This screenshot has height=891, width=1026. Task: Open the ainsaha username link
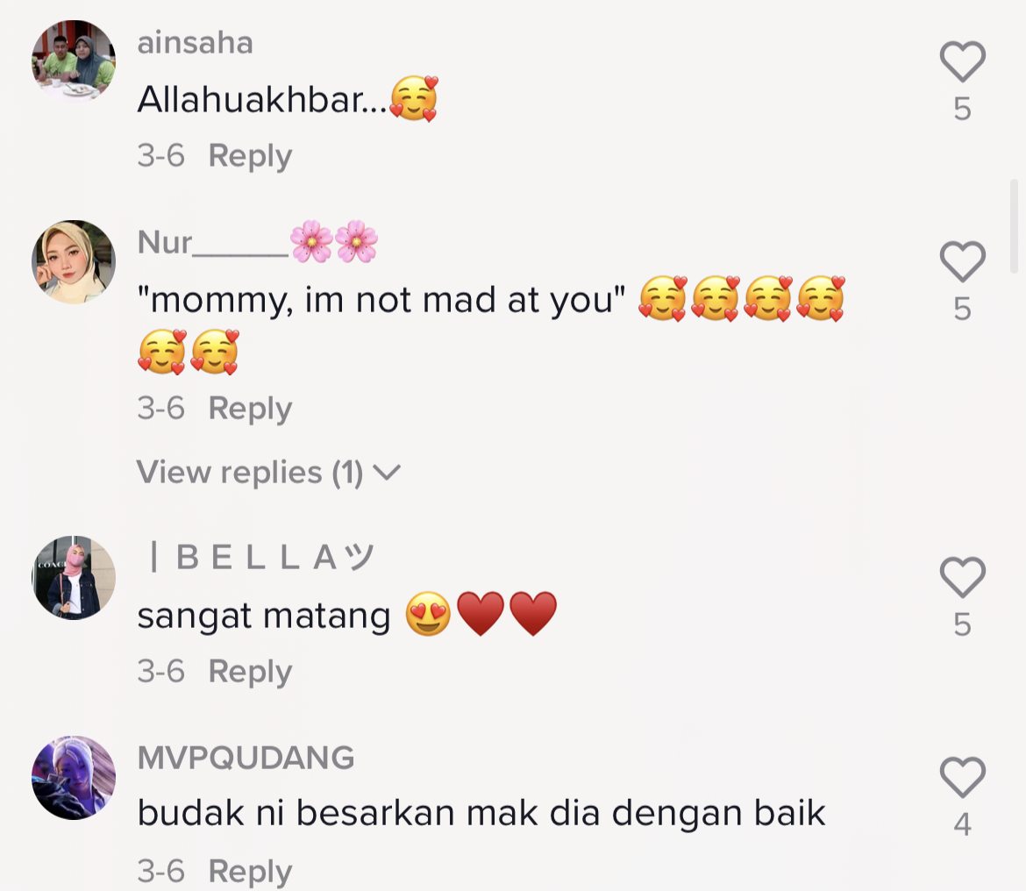coord(195,43)
